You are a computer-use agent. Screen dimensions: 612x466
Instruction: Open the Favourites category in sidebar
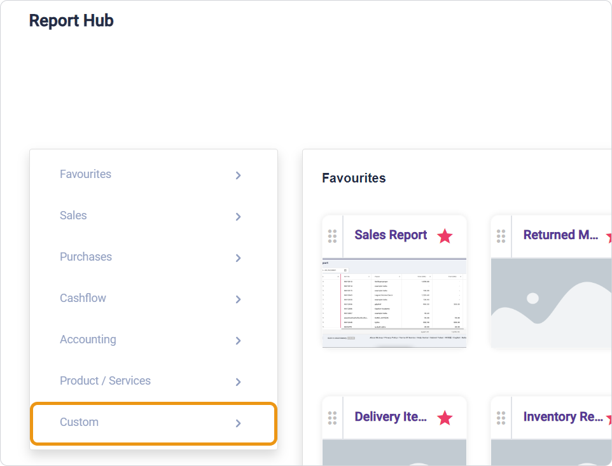pyautogui.click(x=153, y=174)
